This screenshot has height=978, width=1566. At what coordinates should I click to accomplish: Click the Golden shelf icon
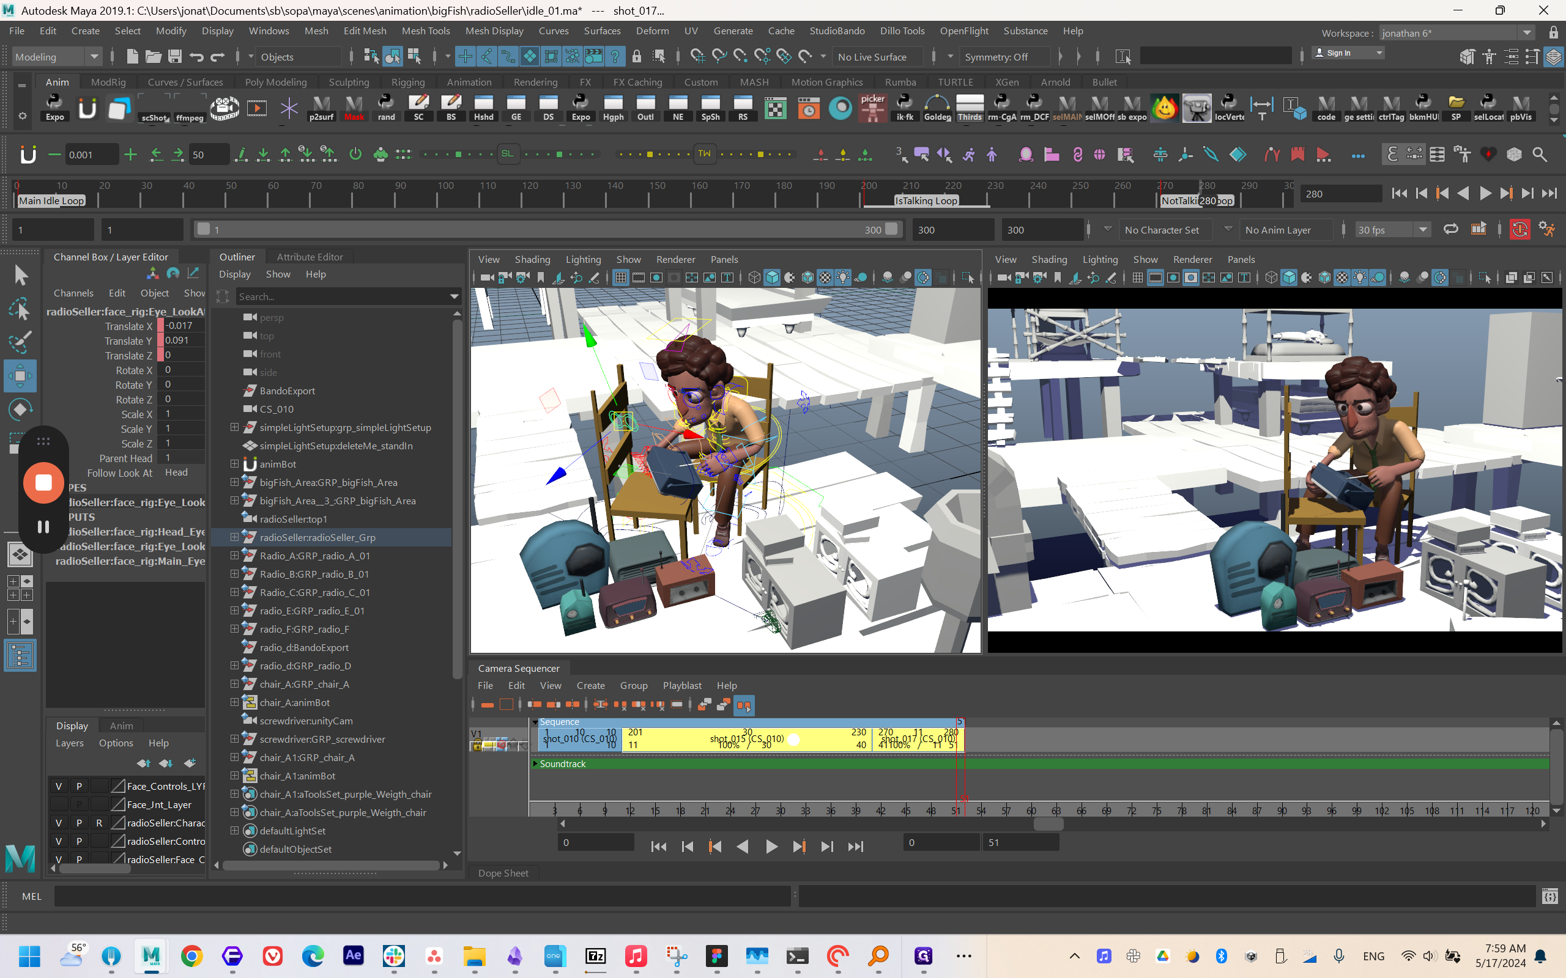point(937,108)
